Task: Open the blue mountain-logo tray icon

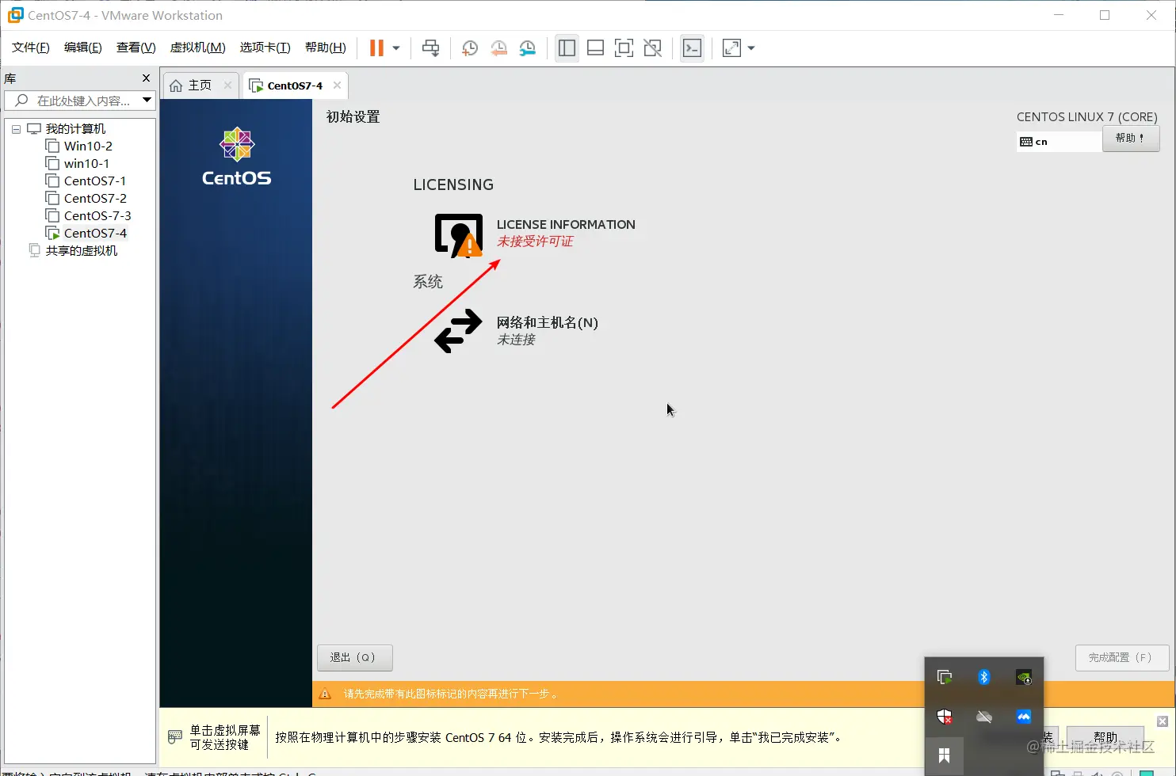Action: (x=1024, y=717)
